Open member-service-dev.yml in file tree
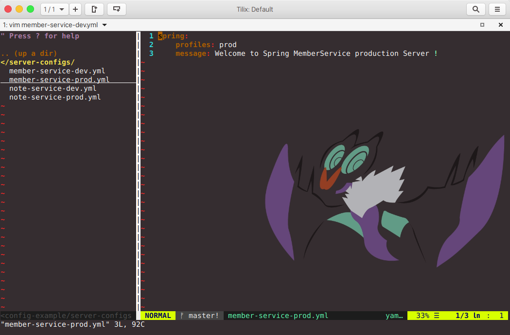Viewport: 510px width, 335px height. click(x=57, y=71)
